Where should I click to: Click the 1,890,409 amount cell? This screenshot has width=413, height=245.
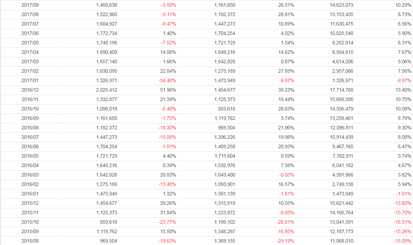107,52
